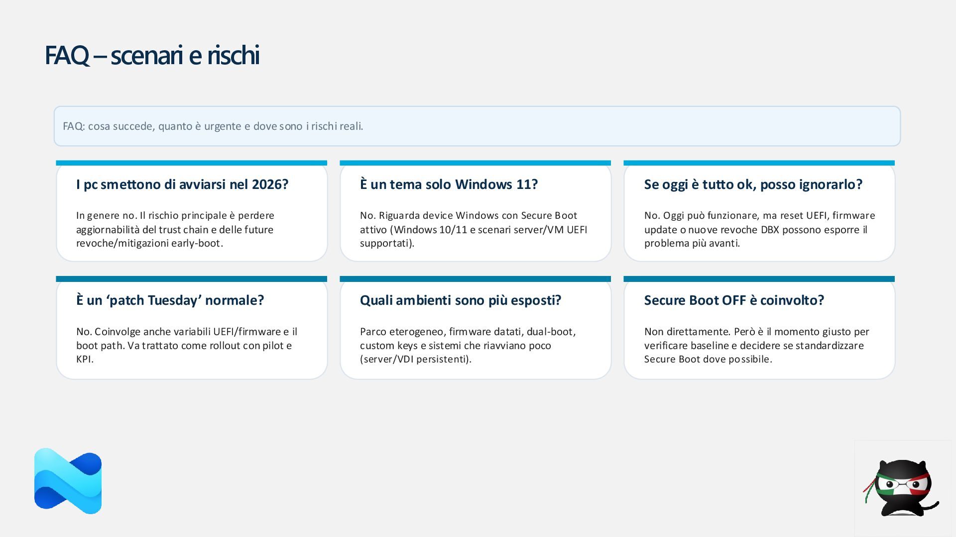Screen dimensions: 956x537
Task: Click the light blue bar above the first card
Action: coord(191,163)
